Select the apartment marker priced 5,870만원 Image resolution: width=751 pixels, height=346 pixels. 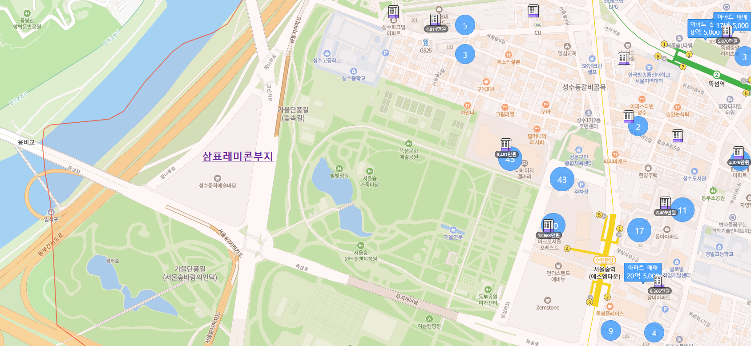[727, 35]
